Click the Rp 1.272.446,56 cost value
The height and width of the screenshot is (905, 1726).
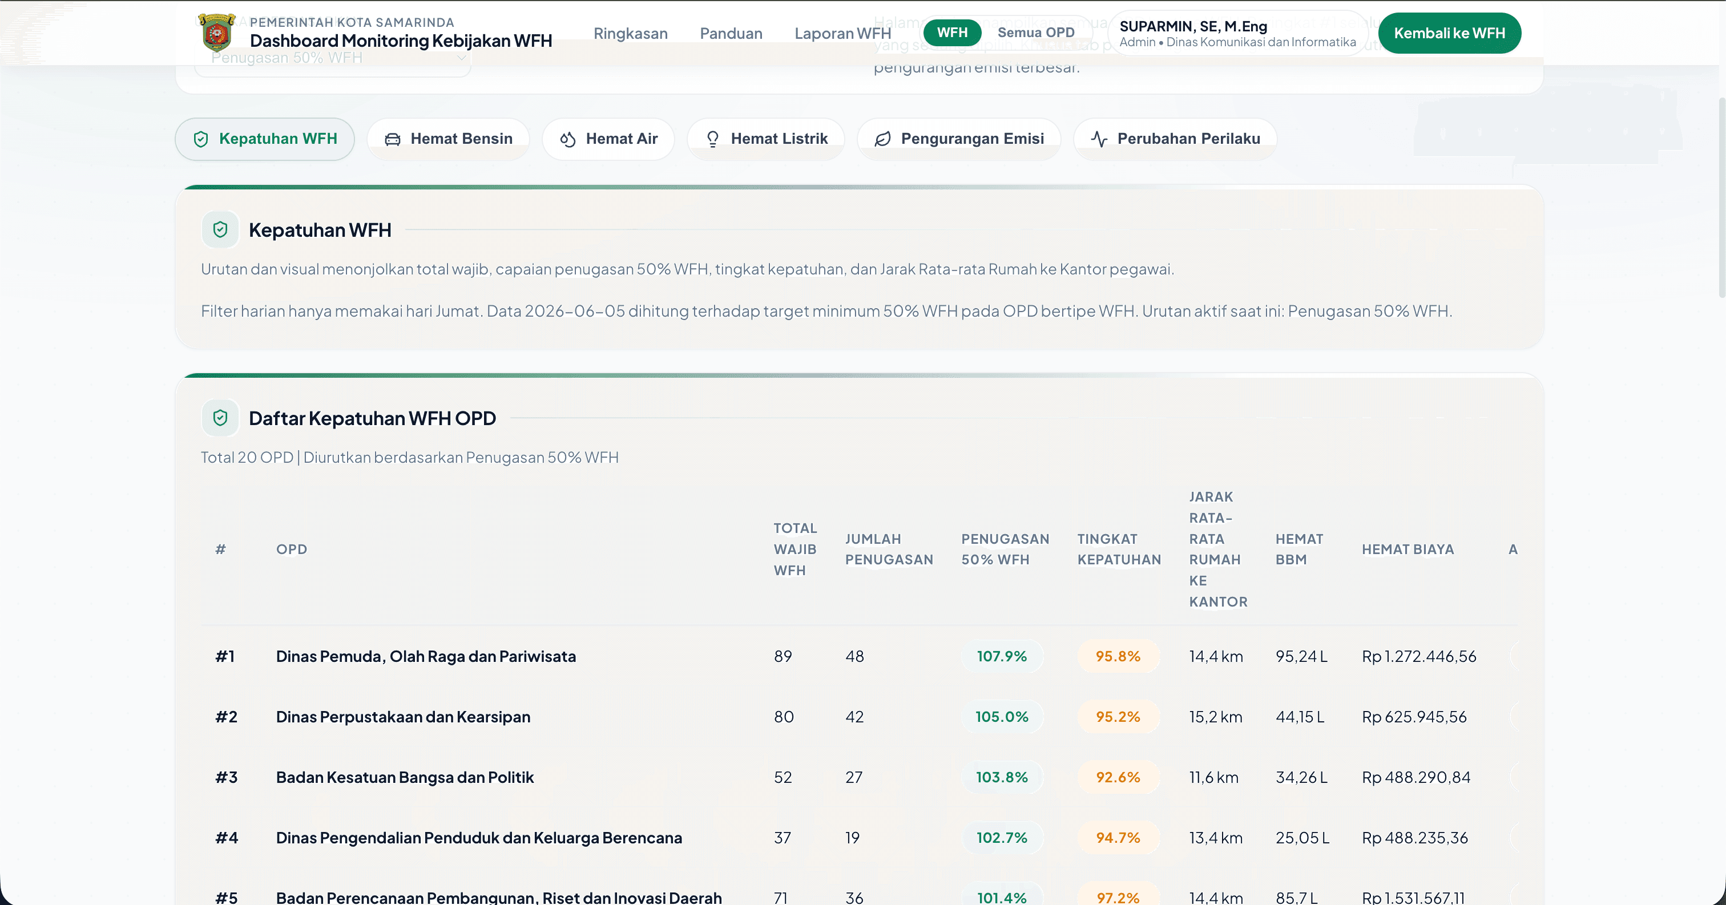[x=1419, y=656]
